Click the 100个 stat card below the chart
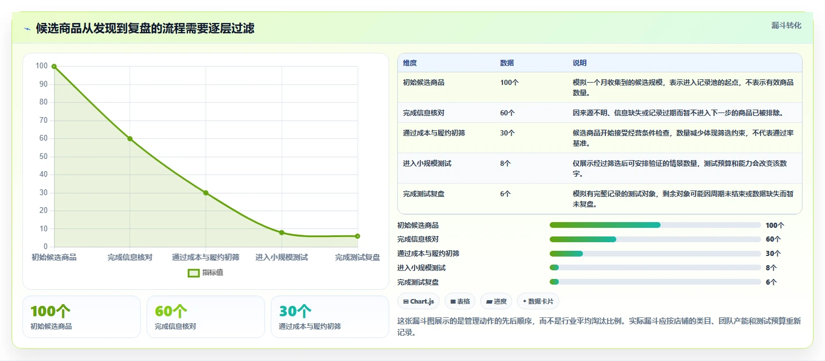825x361 pixels. (x=82, y=317)
